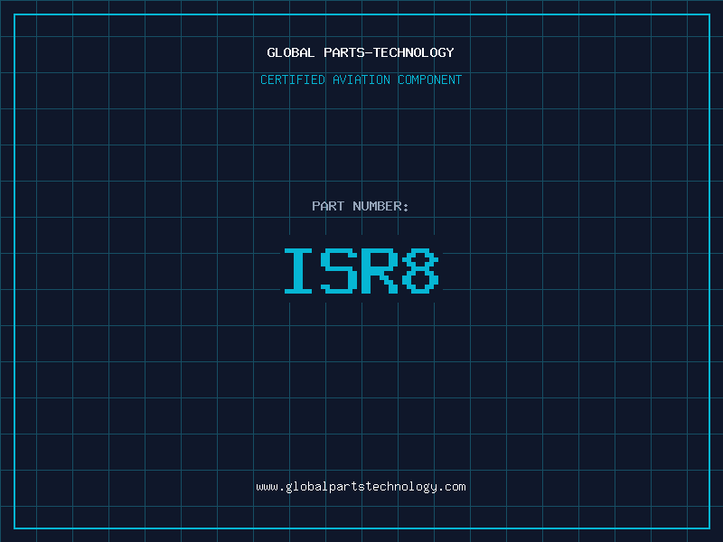Click the word PART in the label
The height and width of the screenshot is (542, 723).
[x=328, y=206]
